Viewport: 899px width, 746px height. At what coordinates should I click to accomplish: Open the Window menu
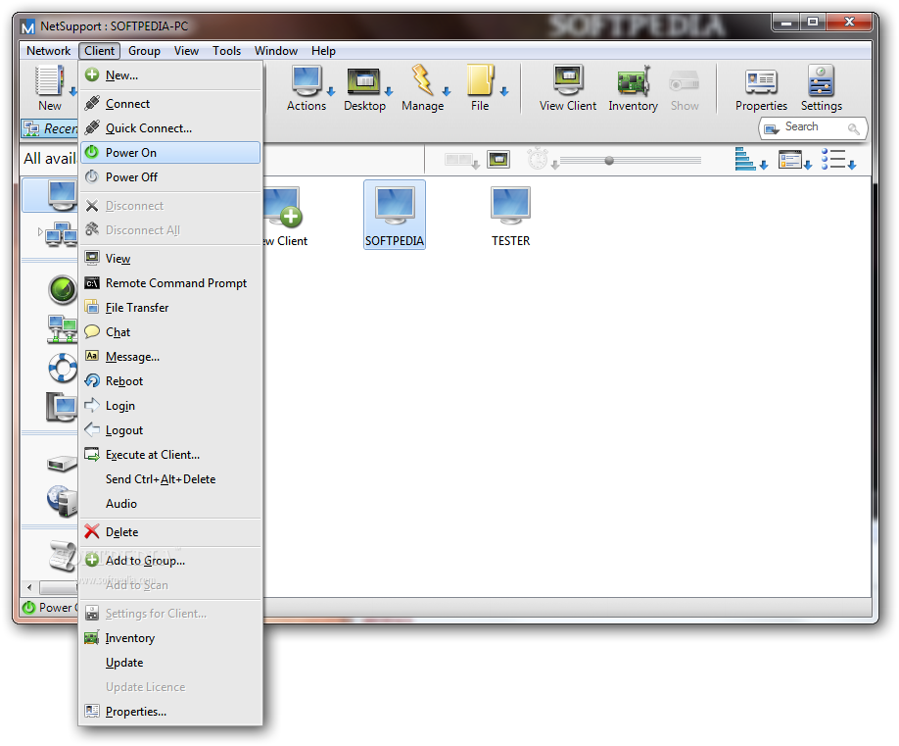pos(276,51)
